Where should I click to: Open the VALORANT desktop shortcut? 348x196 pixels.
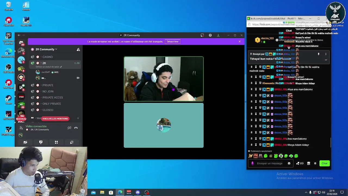tap(9, 115)
